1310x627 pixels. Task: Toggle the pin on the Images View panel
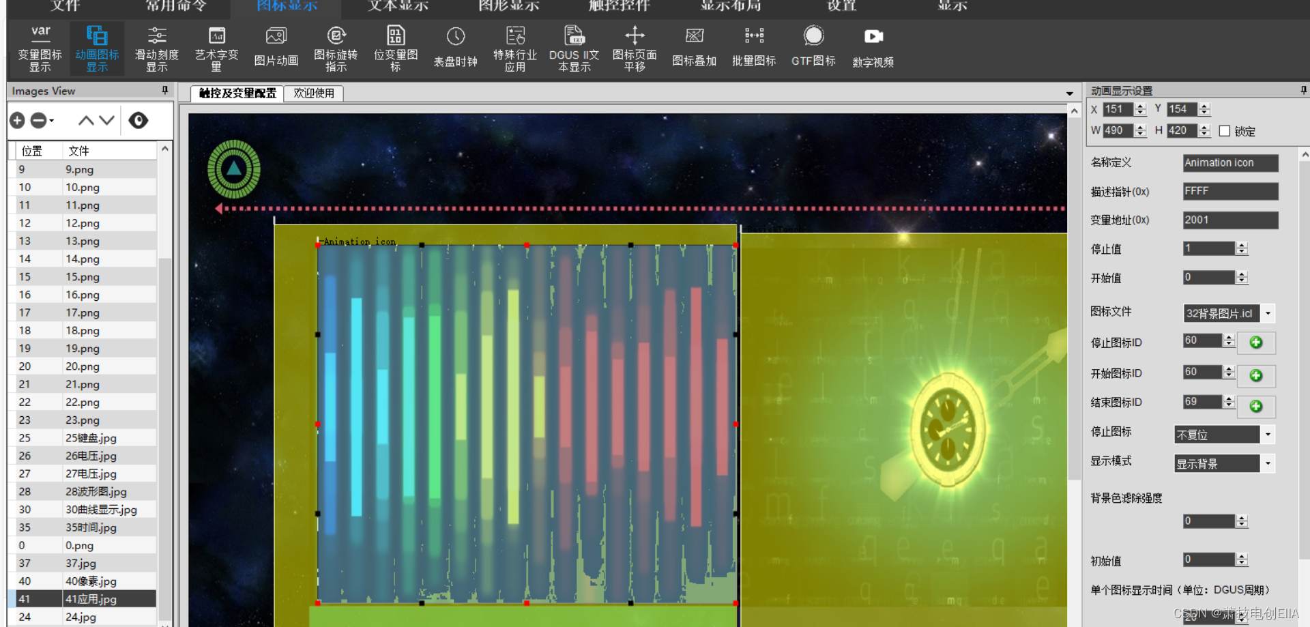(164, 90)
